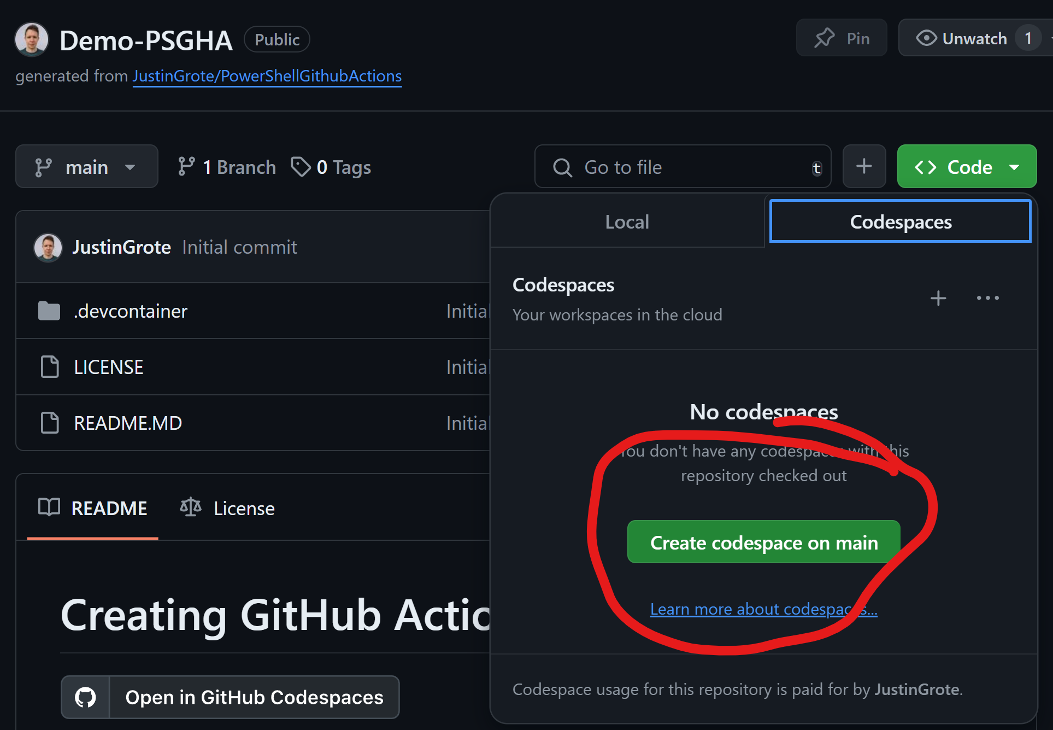Click the add file plus button

(864, 166)
